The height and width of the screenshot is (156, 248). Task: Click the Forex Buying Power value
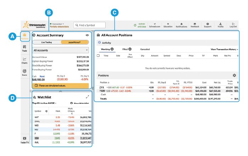[x=83, y=70]
